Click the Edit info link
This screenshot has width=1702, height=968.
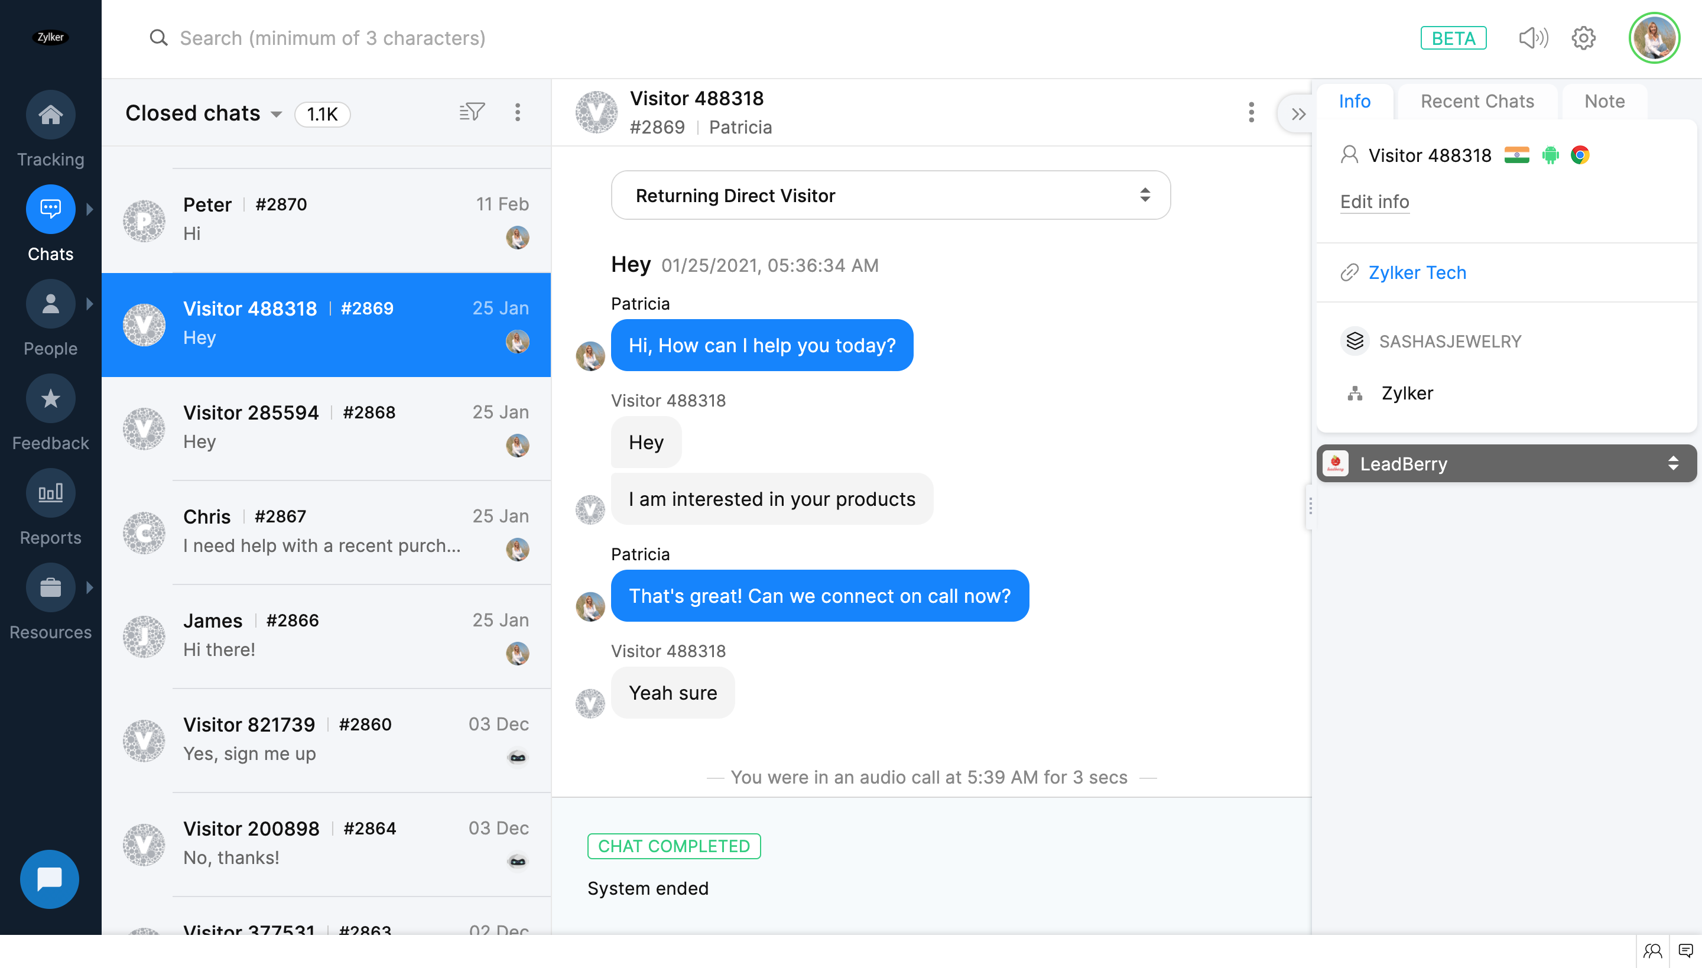(x=1374, y=202)
